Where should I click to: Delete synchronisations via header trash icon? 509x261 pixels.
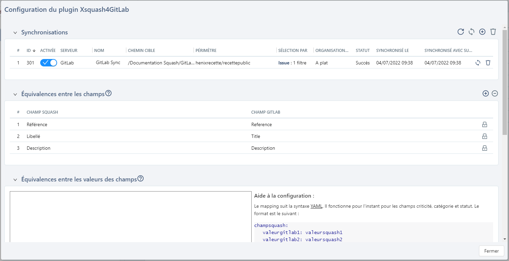pyautogui.click(x=493, y=32)
